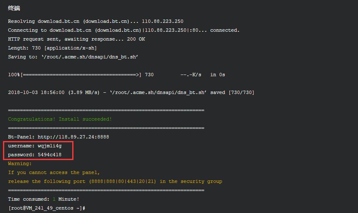The width and height of the screenshot is (358, 213).
Task: Click the Bt-Panel URL http://118.89.27.24:8888
Action: pyautogui.click(x=73, y=137)
